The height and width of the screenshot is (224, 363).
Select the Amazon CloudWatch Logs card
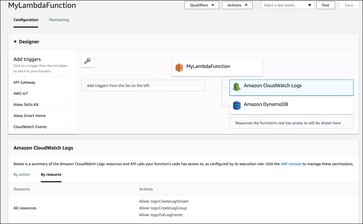(x=291, y=87)
